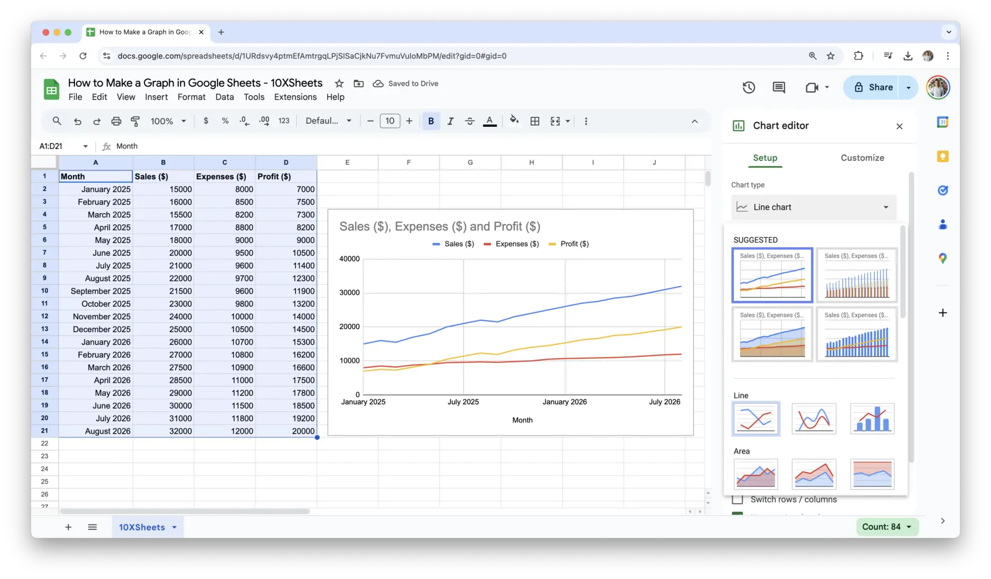Viewport: 991px width, 579px height.
Task: Open the Format menu
Action: click(191, 97)
